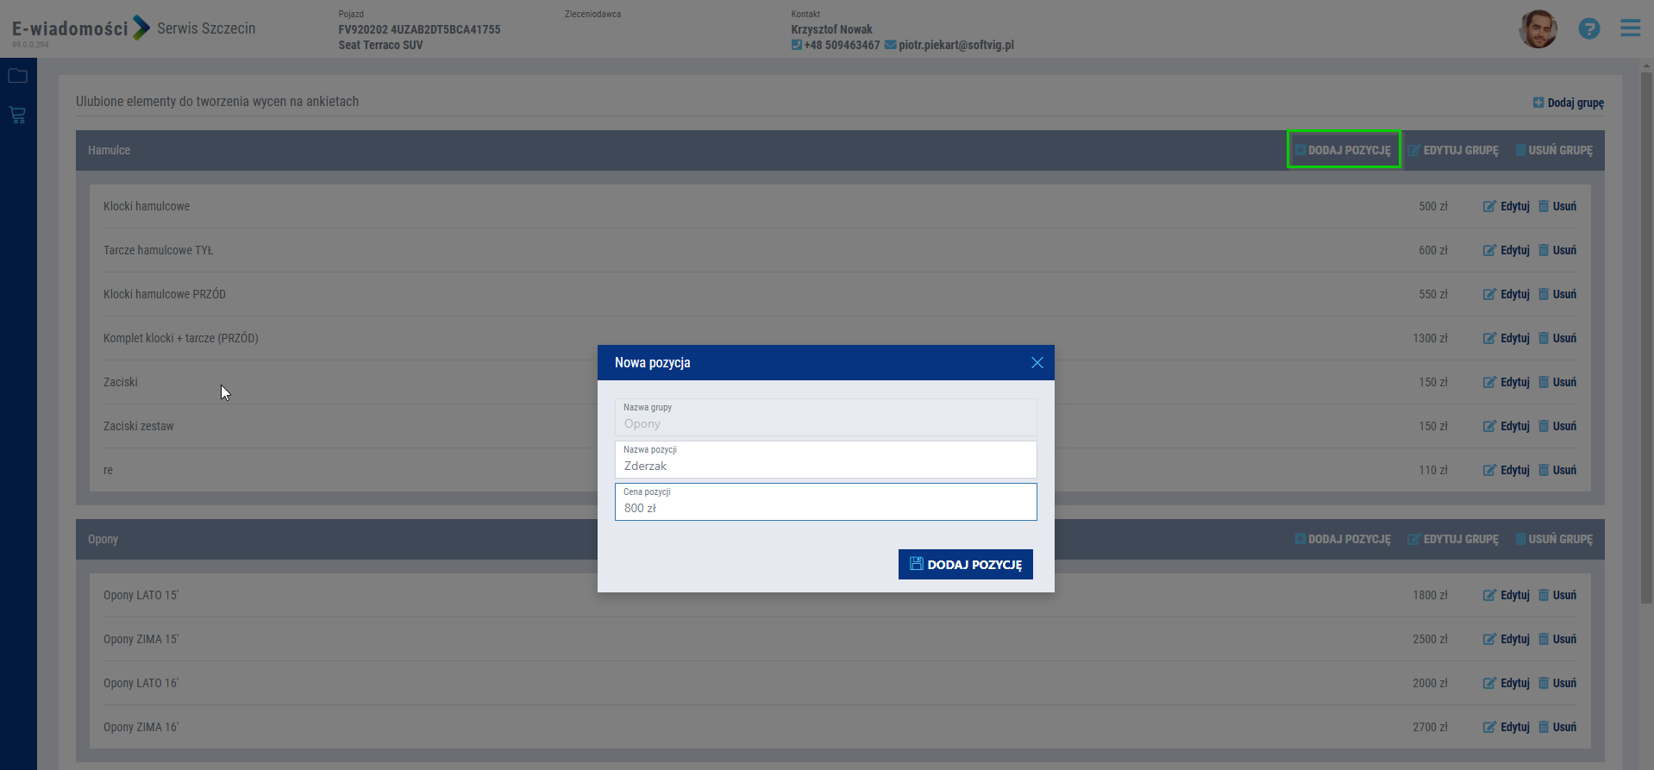1654x770 pixels.
Task: Delete the Opony LATO 15' row
Action: tap(1557, 595)
